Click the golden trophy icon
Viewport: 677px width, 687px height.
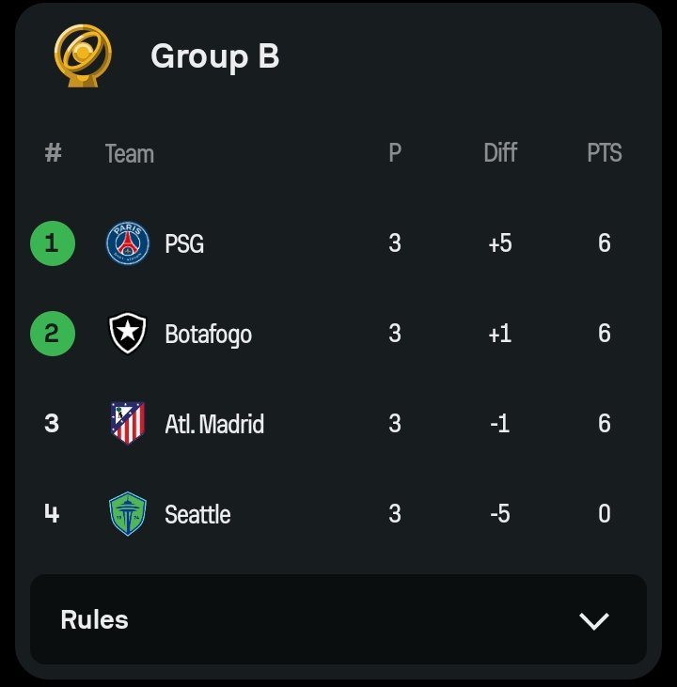83,55
